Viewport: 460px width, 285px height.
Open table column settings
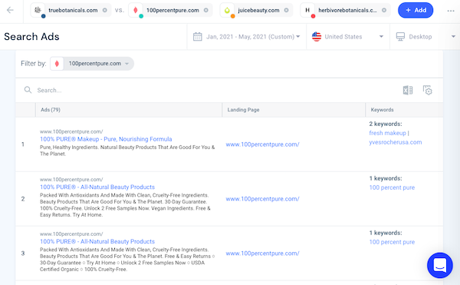(428, 90)
